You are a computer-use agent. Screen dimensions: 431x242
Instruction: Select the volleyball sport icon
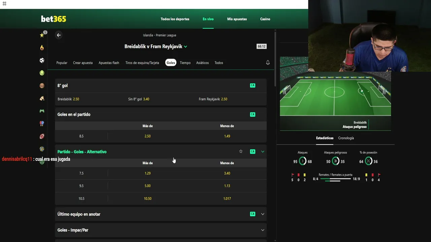tap(42, 149)
